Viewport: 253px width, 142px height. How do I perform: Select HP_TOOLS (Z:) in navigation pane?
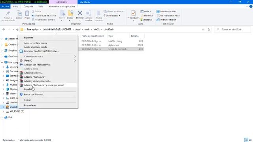[x=17, y=111]
